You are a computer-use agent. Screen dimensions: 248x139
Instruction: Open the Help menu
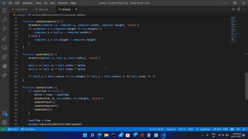pos(73,3)
